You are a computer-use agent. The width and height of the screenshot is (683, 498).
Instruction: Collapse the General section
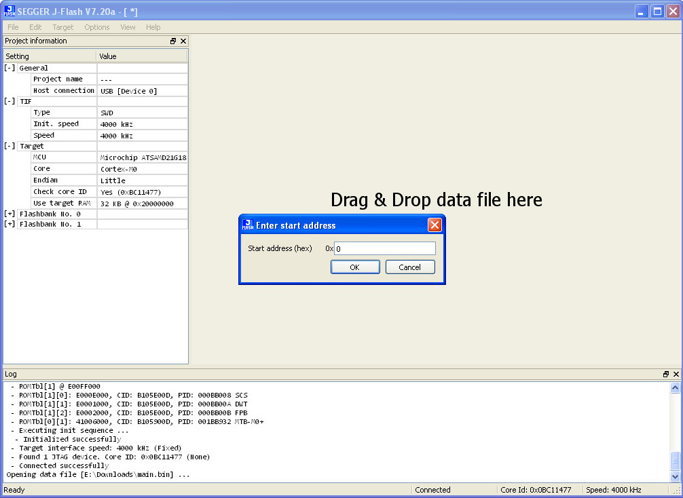click(x=10, y=68)
